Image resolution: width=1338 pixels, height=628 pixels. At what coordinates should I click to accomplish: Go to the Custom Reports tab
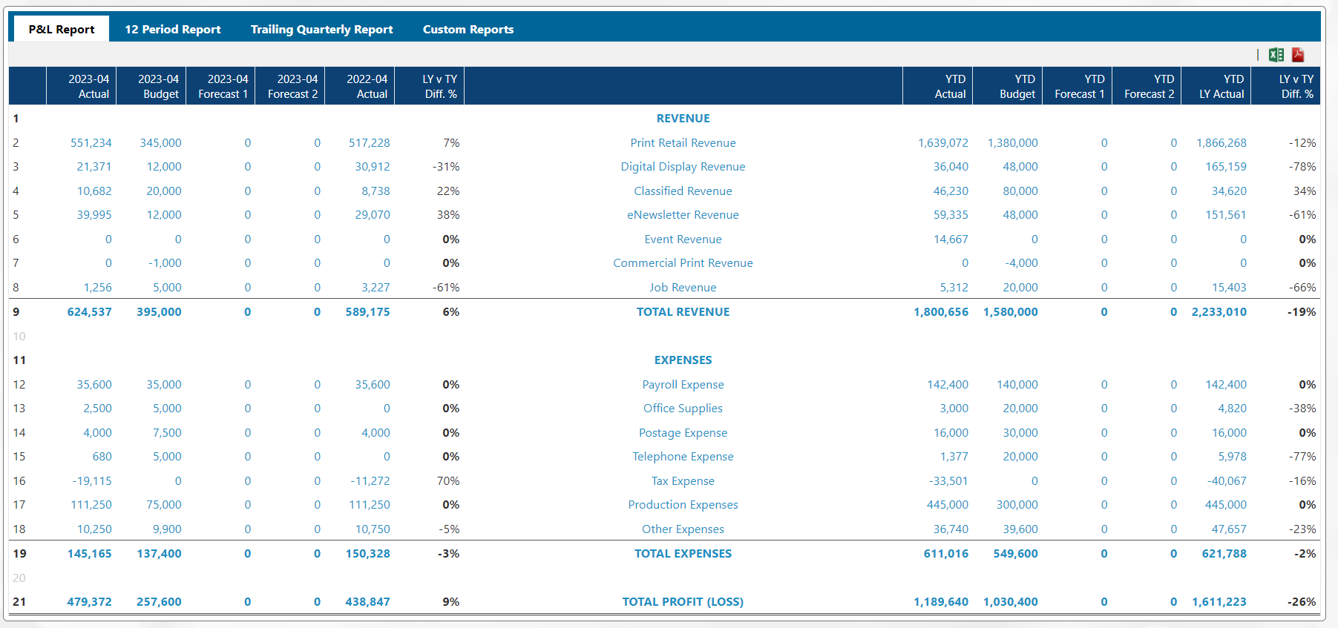pos(468,30)
